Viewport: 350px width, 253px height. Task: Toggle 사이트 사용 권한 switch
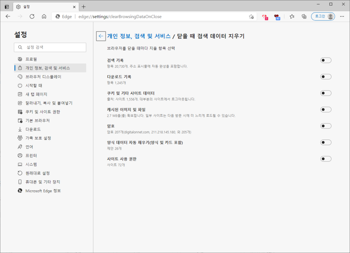click(326, 159)
